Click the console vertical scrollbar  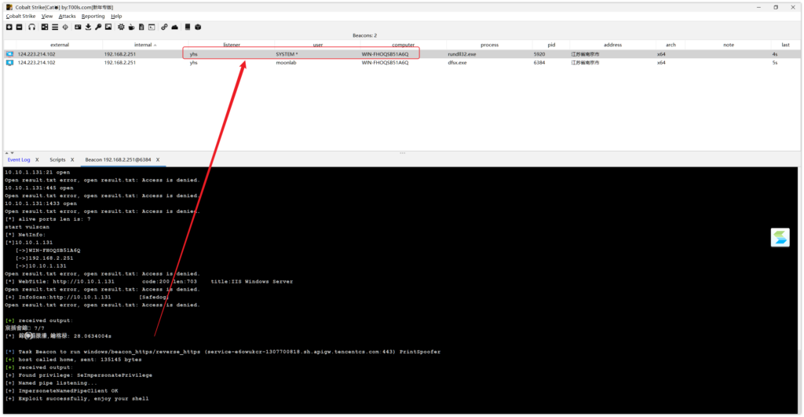[800, 290]
